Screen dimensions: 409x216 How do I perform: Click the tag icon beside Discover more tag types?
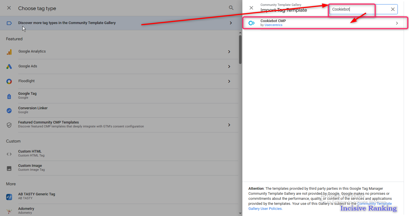[9, 23]
